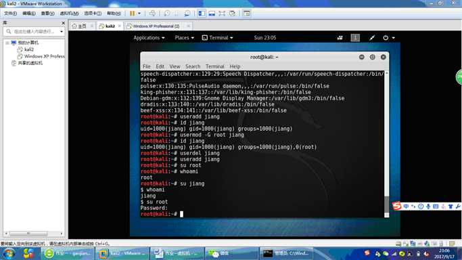The image size is (462, 260).
Task: Click the pen/recorder icon in Kali top bar
Action: [372, 38]
